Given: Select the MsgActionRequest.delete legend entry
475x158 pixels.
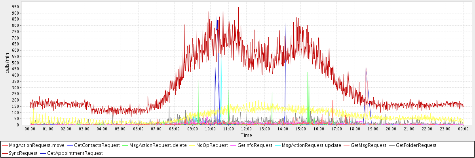Looking at the screenshot, I should [x=158, y=145].
